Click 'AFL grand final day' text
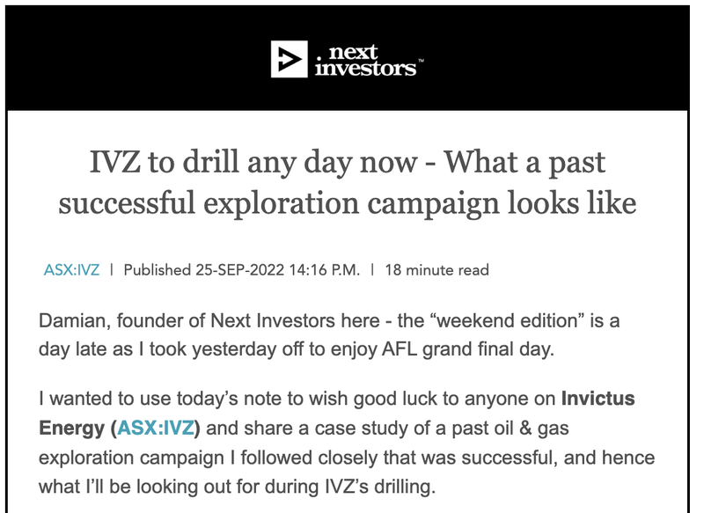This screenshot has width=704, height=513. (468, 349)
